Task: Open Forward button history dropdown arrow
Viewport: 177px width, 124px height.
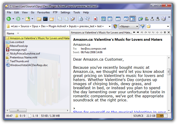Action: coord(23,19)
